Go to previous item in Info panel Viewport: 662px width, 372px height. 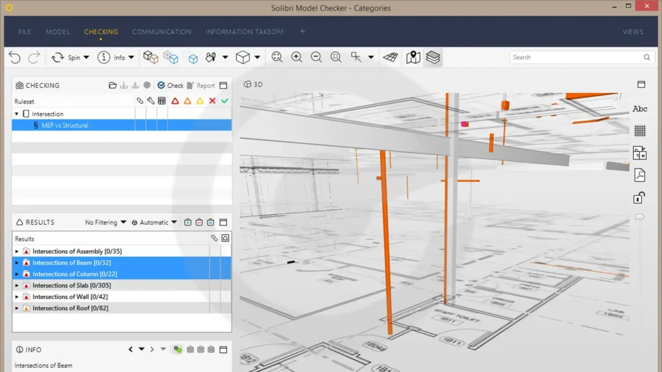click(x=131, y=349)
